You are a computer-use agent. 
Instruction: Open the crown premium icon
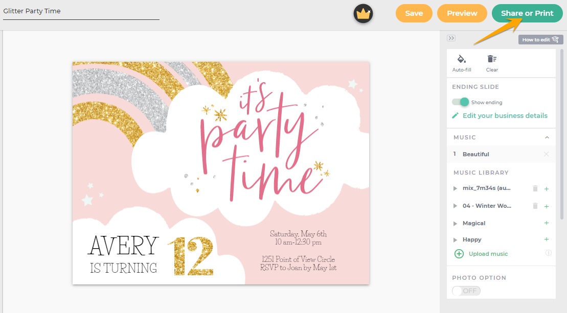[363, 14]
